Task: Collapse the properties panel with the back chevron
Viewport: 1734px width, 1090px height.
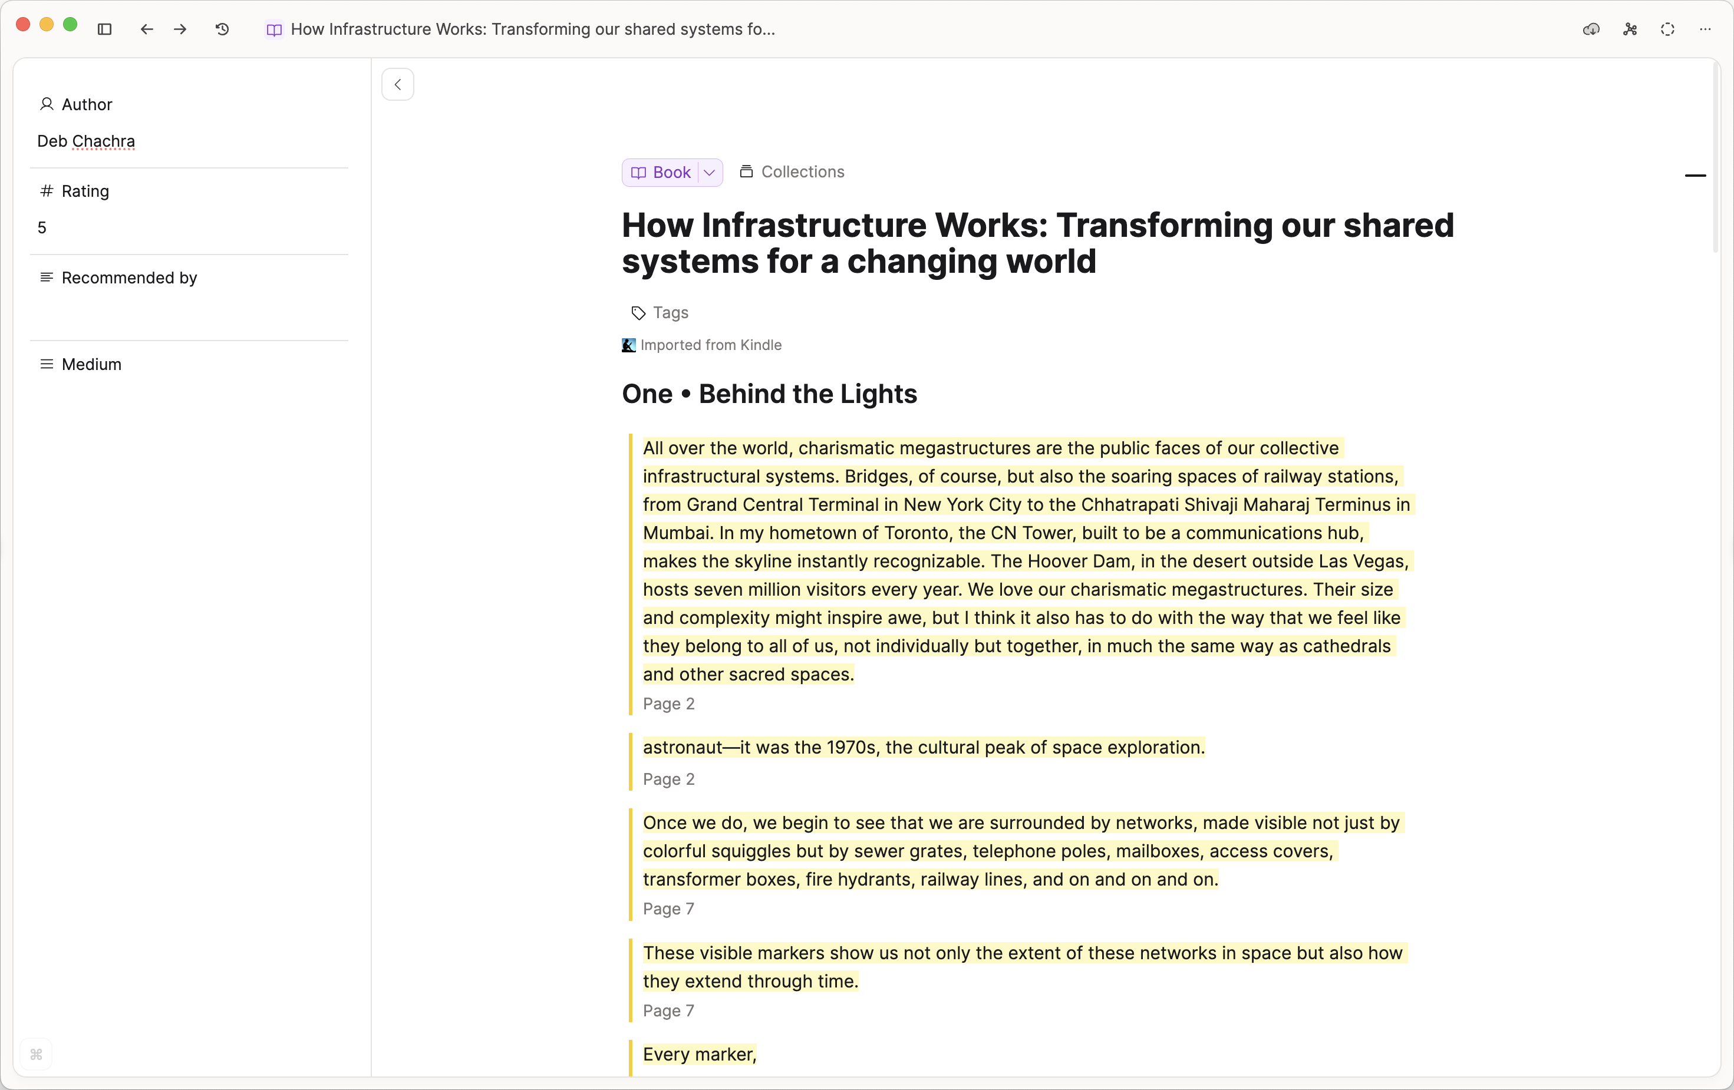Action: (x=397, y=84)
